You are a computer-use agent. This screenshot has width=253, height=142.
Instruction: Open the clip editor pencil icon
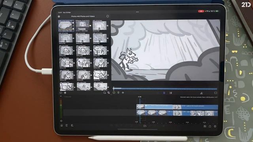click(x=145, y=126)
